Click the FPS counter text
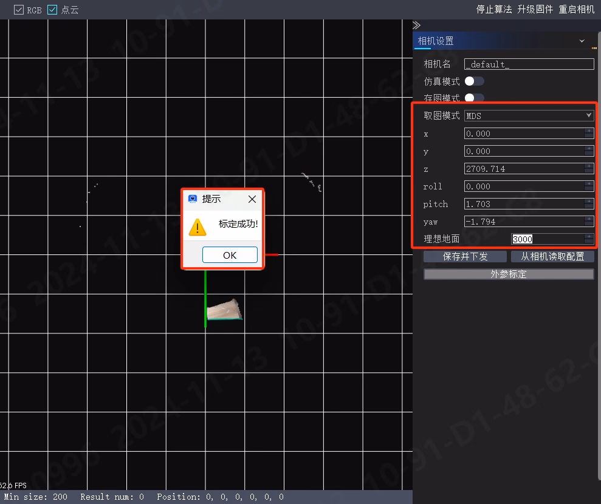 [x=13, y=486]
